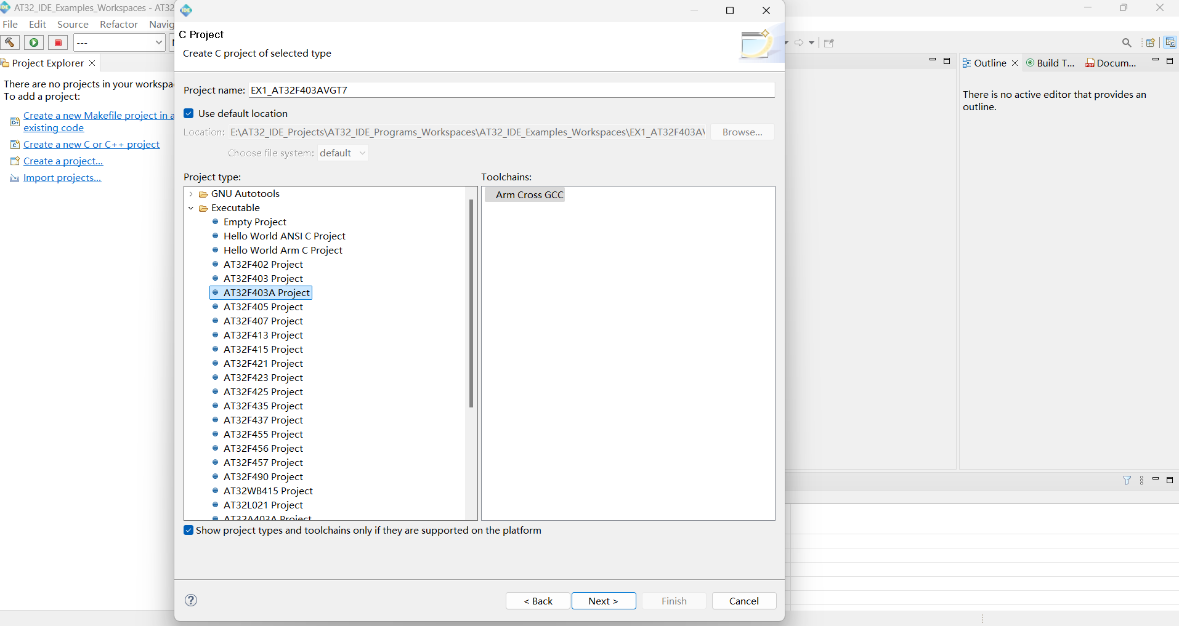The height and width of the screenshot is (626, 1179).
Task: Select AT32F402 Project type
Action: point(263,264)
